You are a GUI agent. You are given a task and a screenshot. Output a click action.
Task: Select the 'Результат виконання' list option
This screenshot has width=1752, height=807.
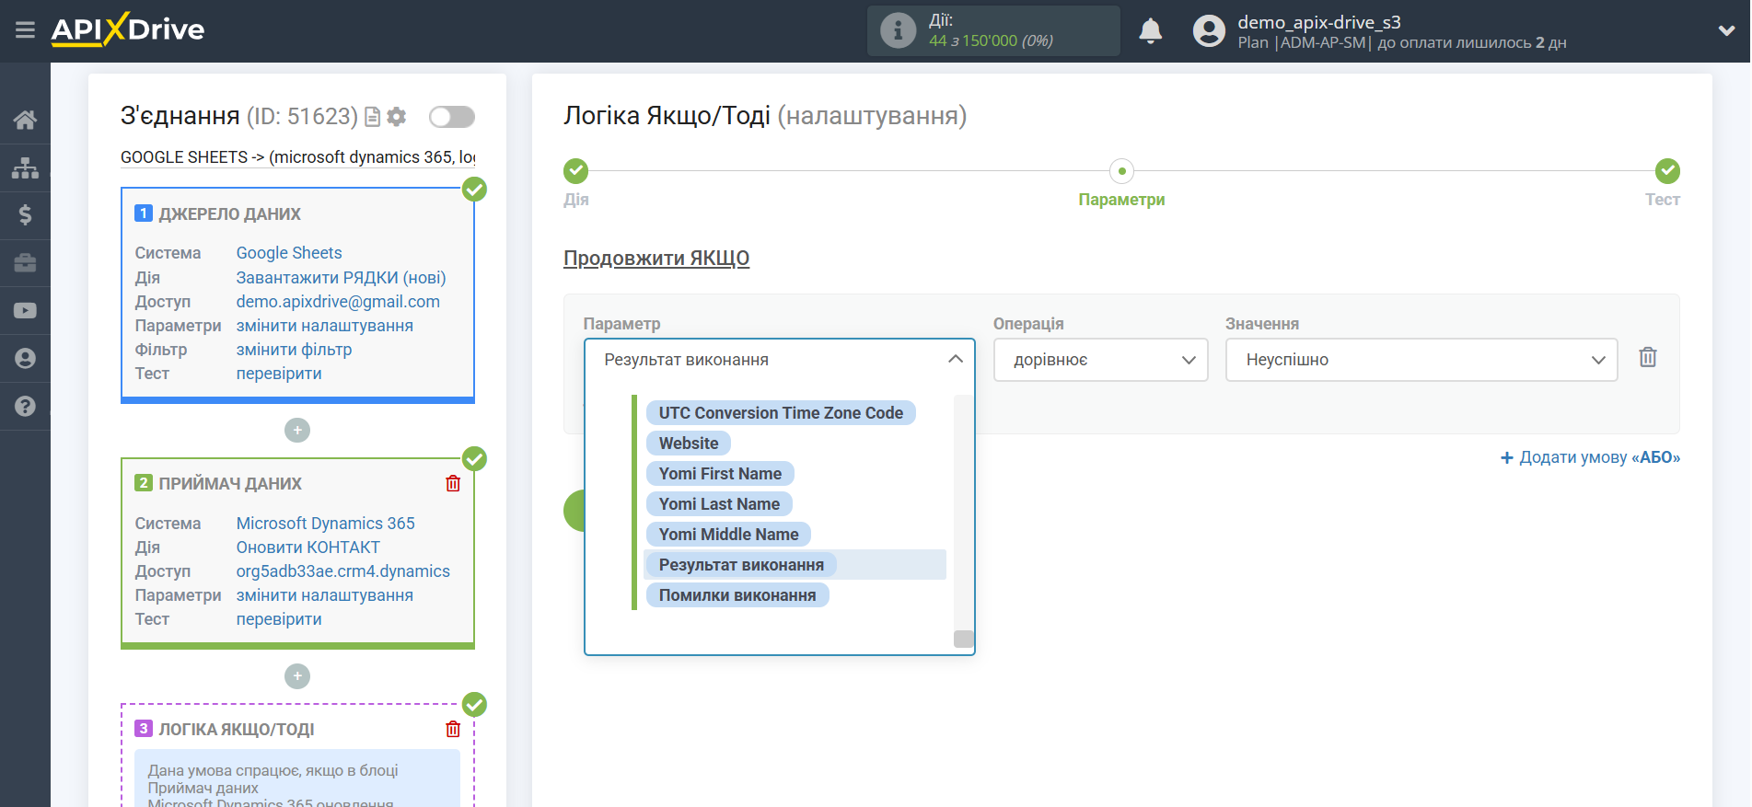[x=741, y=565]
